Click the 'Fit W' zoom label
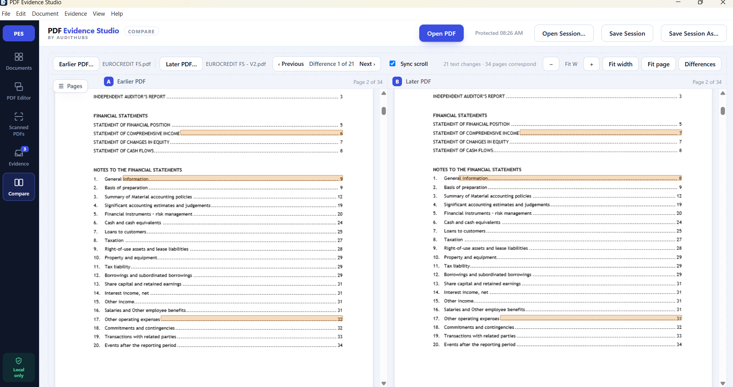The height and width of the screenshot is (387, 733). [571, 64]
